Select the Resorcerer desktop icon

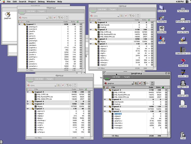[183, 63]
